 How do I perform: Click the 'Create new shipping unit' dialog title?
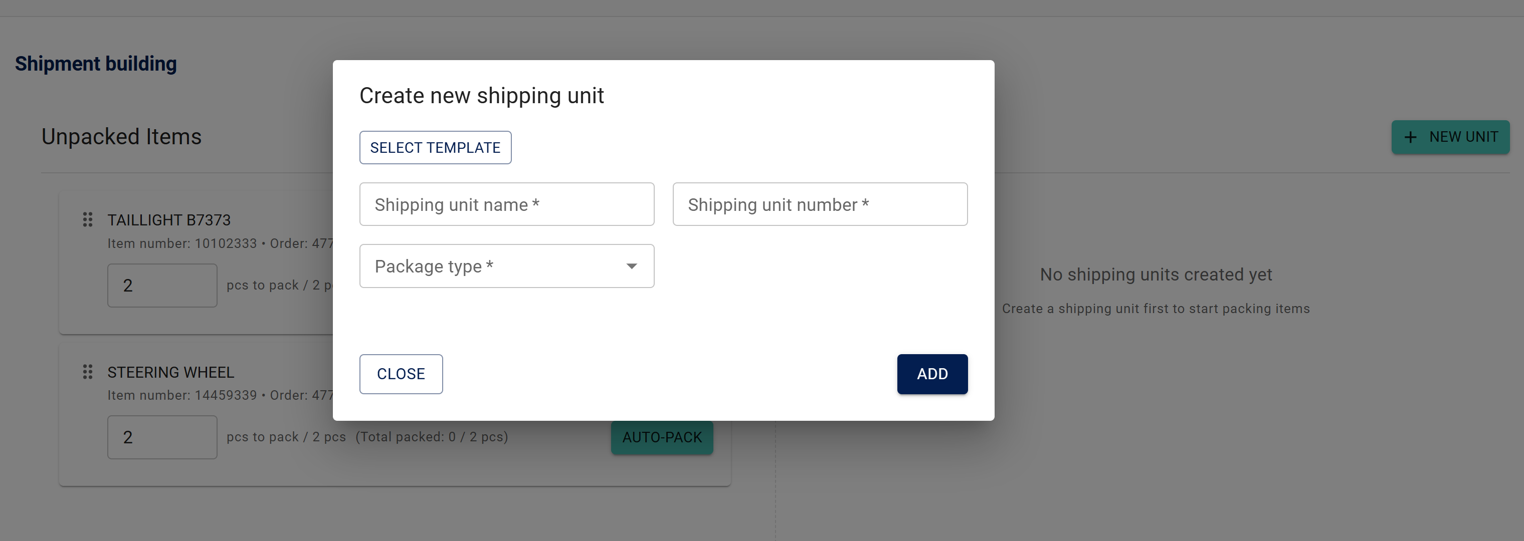482,96
